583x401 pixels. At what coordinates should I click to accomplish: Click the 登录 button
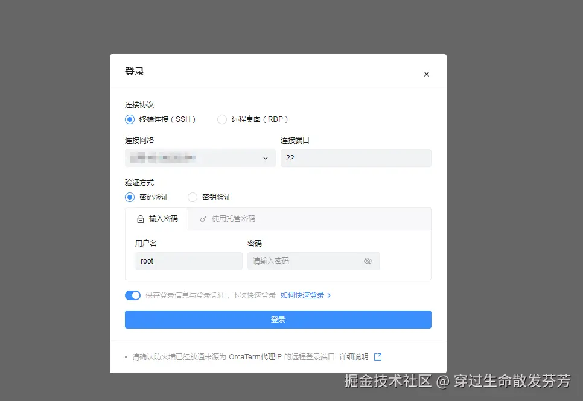278,320
